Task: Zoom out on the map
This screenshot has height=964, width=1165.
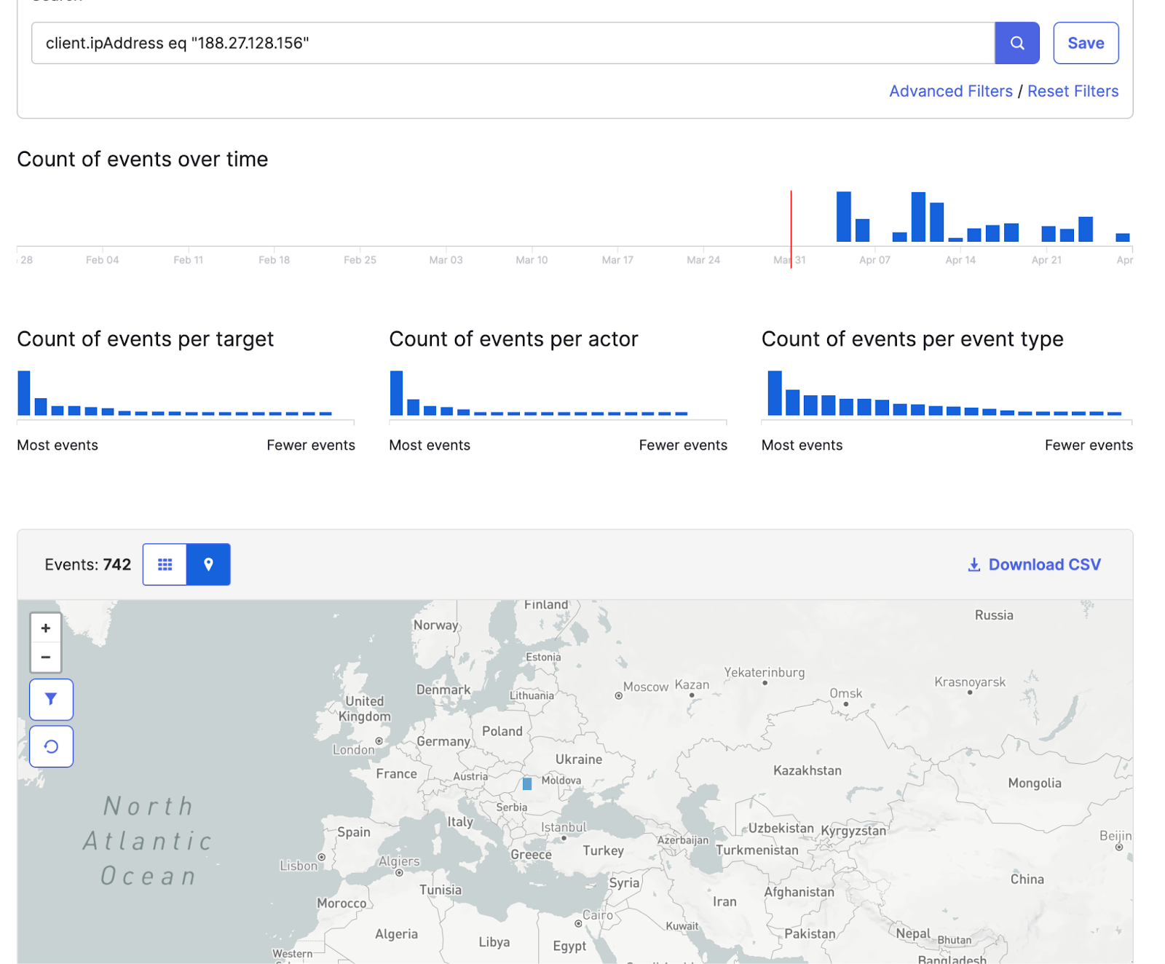Action: pyautogui.click(x=46, y=657)
